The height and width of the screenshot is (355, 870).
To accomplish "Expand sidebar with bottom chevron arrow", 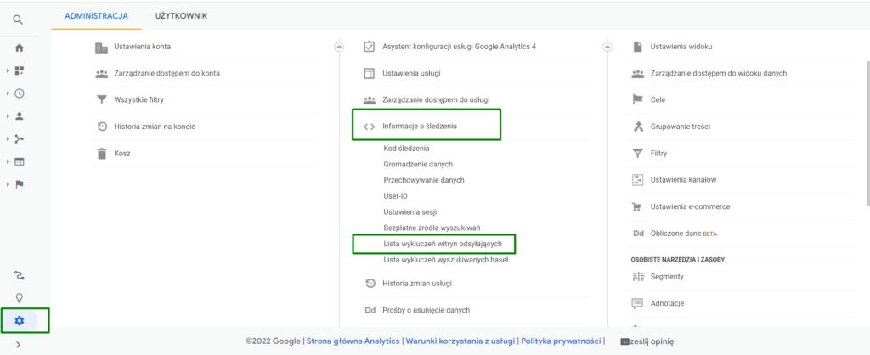I will tap(19, 344).
